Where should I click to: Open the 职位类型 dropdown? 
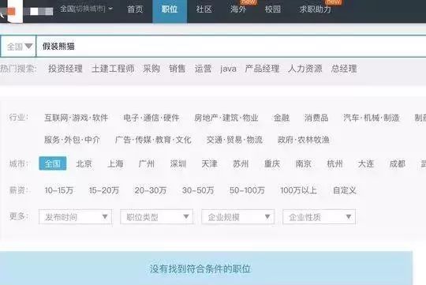(156, 217)
